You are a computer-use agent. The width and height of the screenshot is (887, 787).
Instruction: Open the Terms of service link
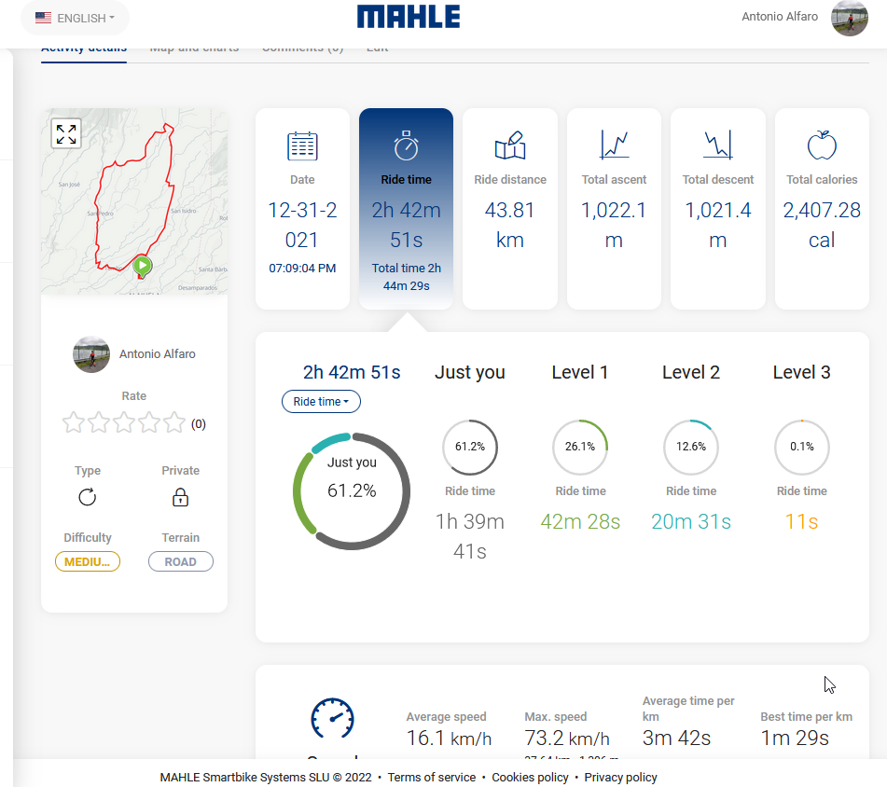click(x=432, y=778)
